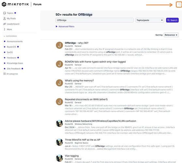Open the All categories list icon
Viewport: 182px width, 163px height.
click(5, 74)
